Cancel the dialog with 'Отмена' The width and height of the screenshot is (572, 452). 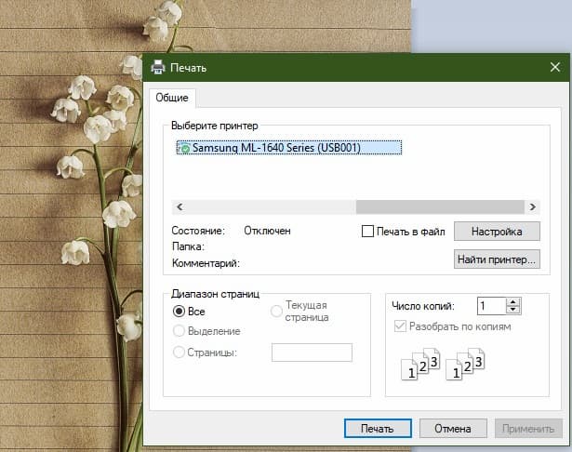tap(452, 428)
